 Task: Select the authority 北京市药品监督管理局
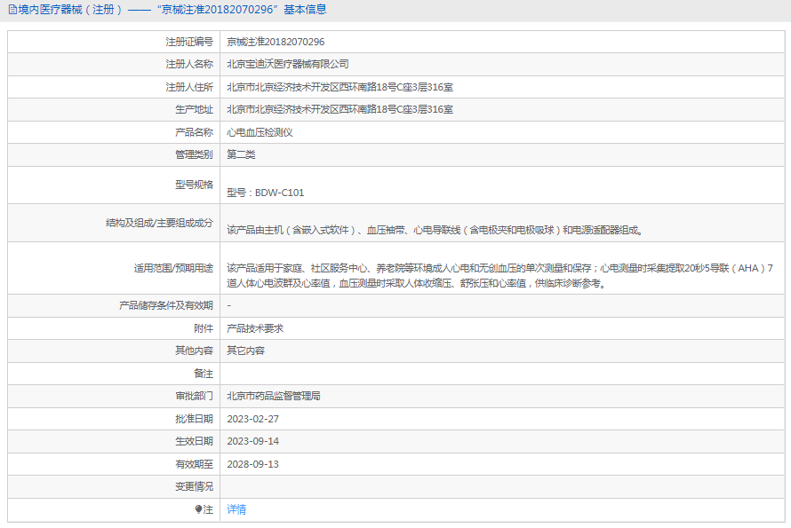[x=274, y=396]
